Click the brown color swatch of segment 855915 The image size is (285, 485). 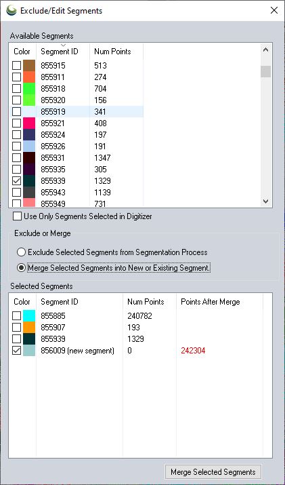[29, 66]
